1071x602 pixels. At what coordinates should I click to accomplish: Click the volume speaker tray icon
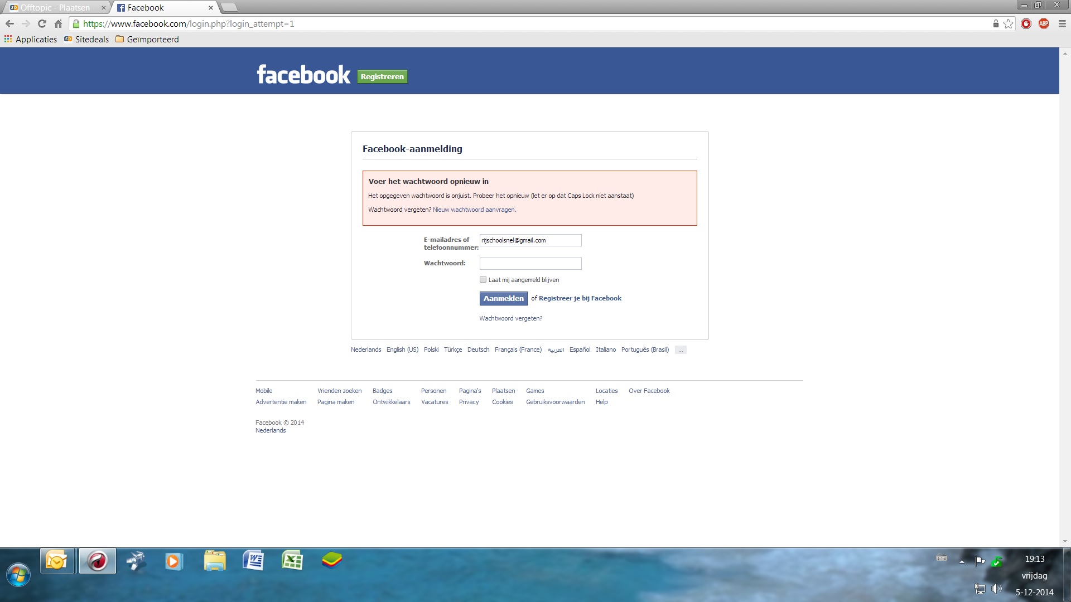point(997,589)
